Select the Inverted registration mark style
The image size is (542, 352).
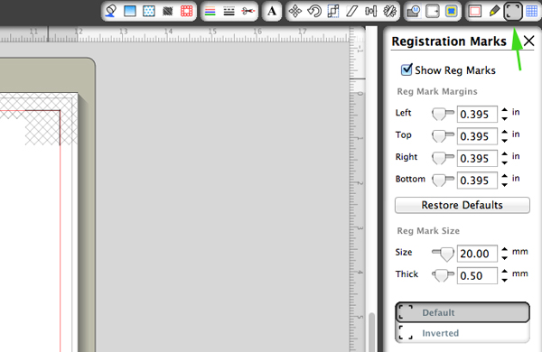463,333
